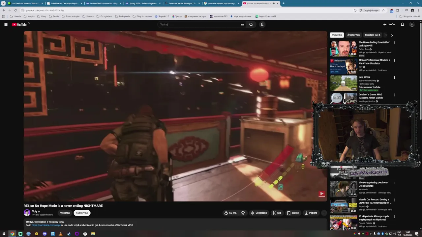Open the Filmy bookmarks folder
The height and width of the screenshot is (237, 422).
point(42,16)
